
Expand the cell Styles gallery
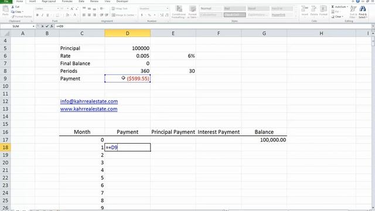(x=296, y=16)
